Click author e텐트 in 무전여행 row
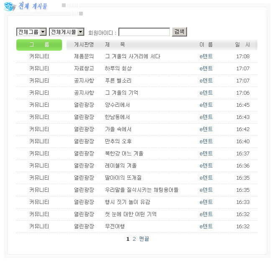Screen dimensions: 274x263 (x=206, y=227)
